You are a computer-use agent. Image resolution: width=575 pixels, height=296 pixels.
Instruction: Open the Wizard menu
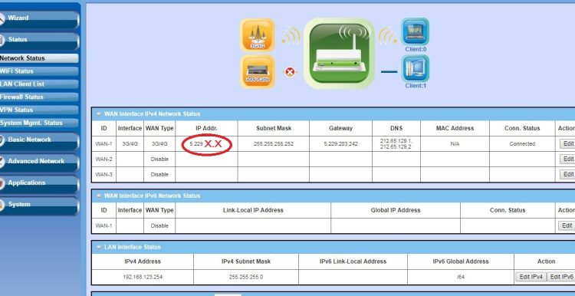tap(39, 19)
